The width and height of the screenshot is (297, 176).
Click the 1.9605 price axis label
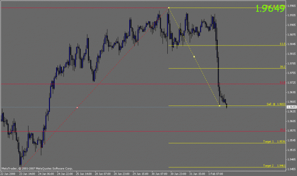[291, 121]
